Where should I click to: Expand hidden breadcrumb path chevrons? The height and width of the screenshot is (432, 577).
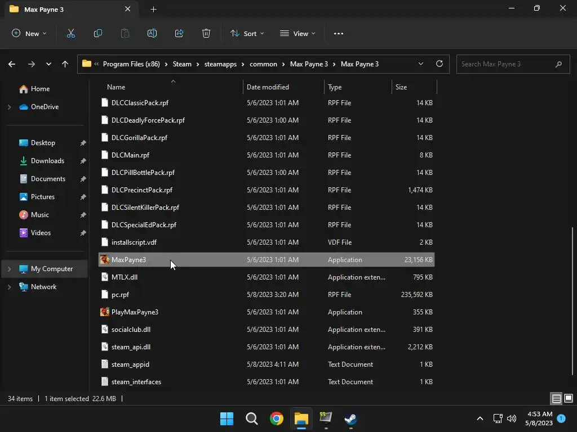96,64
